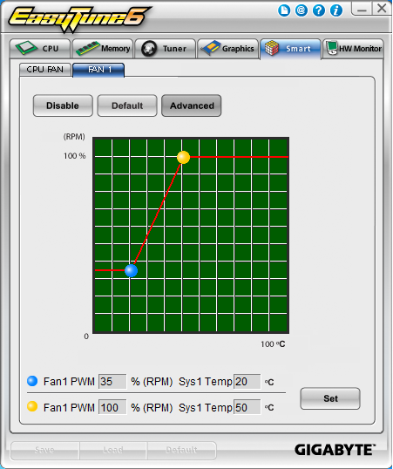Image resolution: width=393 pixels, height=469 pixels.
Task: Click the Sys1 Temp field showing 20
Action: 247,382
